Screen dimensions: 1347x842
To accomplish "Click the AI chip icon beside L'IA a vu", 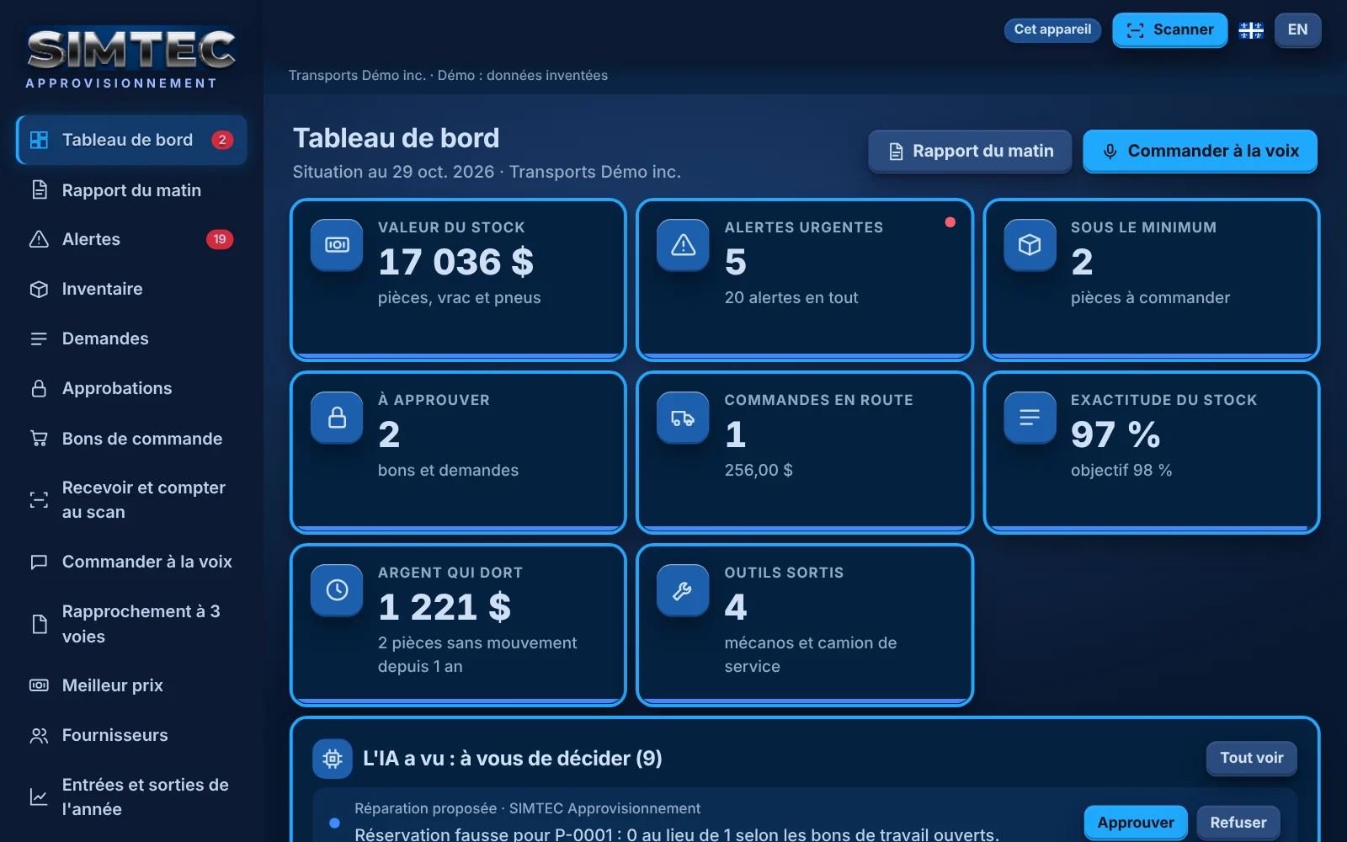I will point(333,759).
